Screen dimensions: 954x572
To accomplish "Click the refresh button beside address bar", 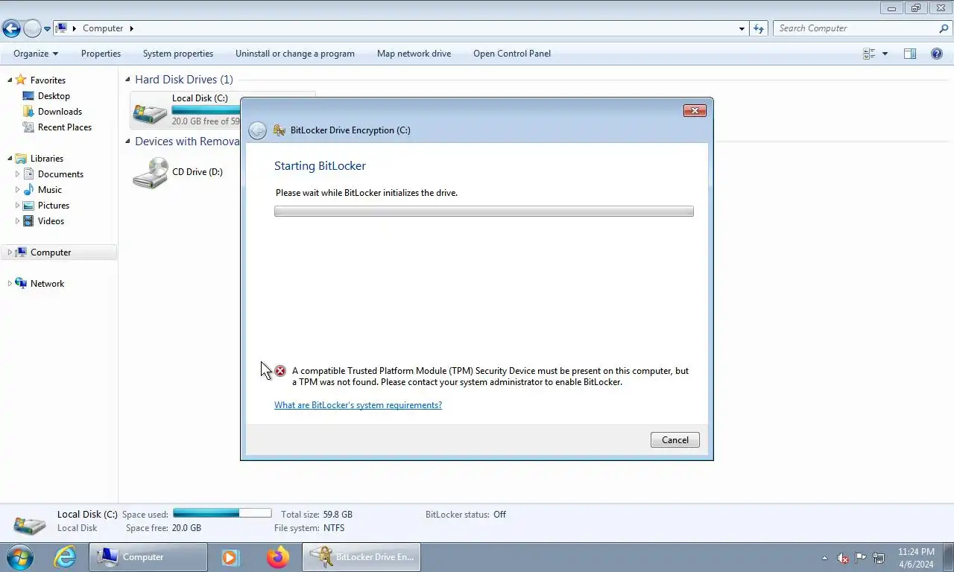I will [759, 28].
